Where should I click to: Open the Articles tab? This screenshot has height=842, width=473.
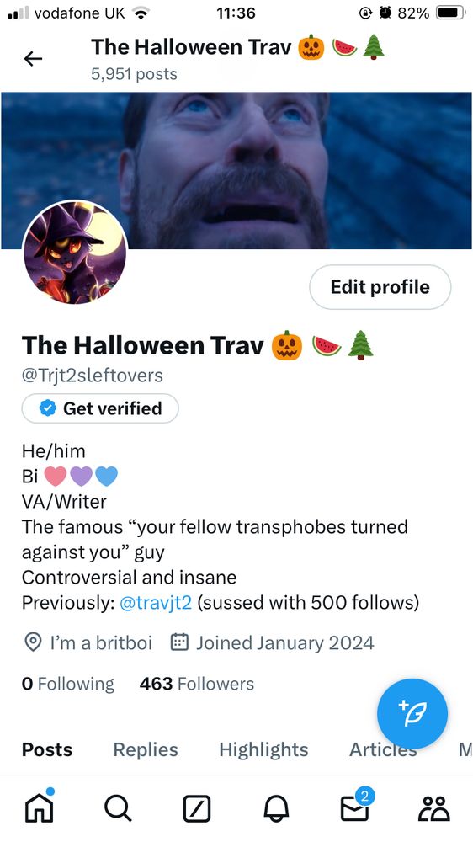[x=383, y=749]
